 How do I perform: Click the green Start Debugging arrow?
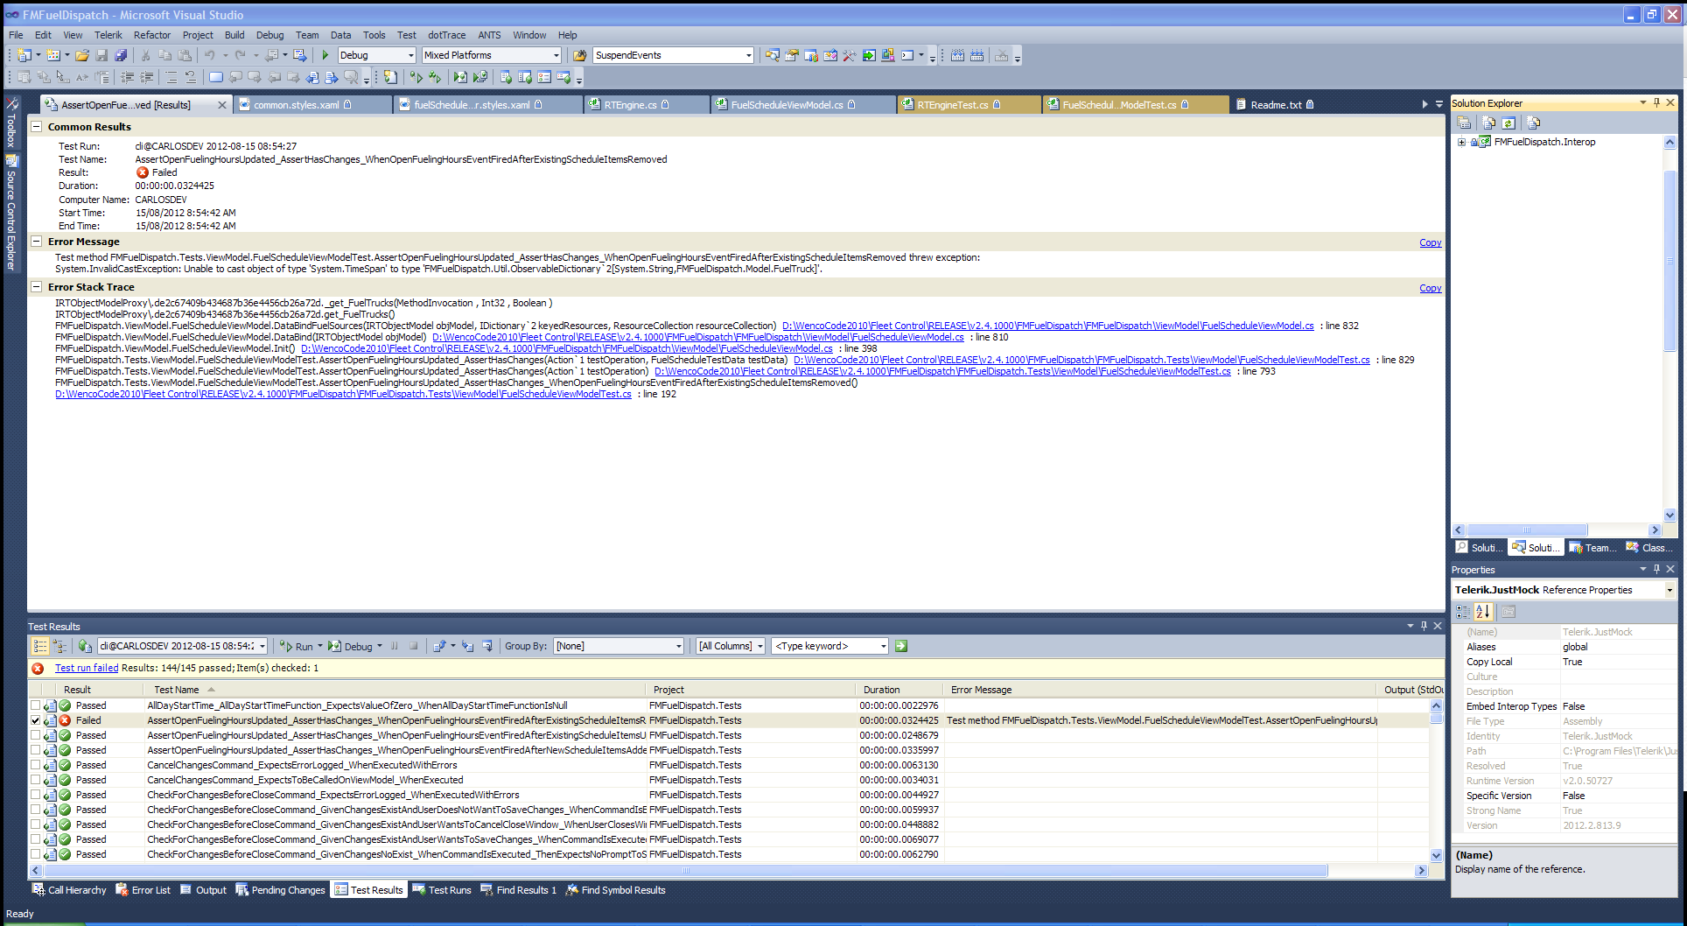point(325,55)
